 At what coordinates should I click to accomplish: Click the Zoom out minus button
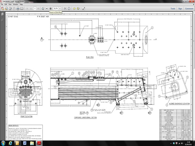[46, 9]
